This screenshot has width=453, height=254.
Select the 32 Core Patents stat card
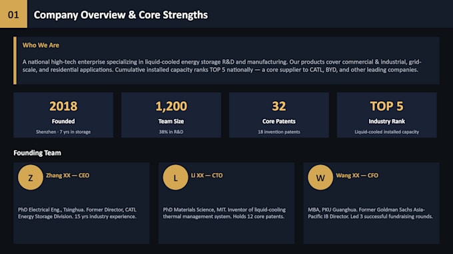tap(278, 115)
